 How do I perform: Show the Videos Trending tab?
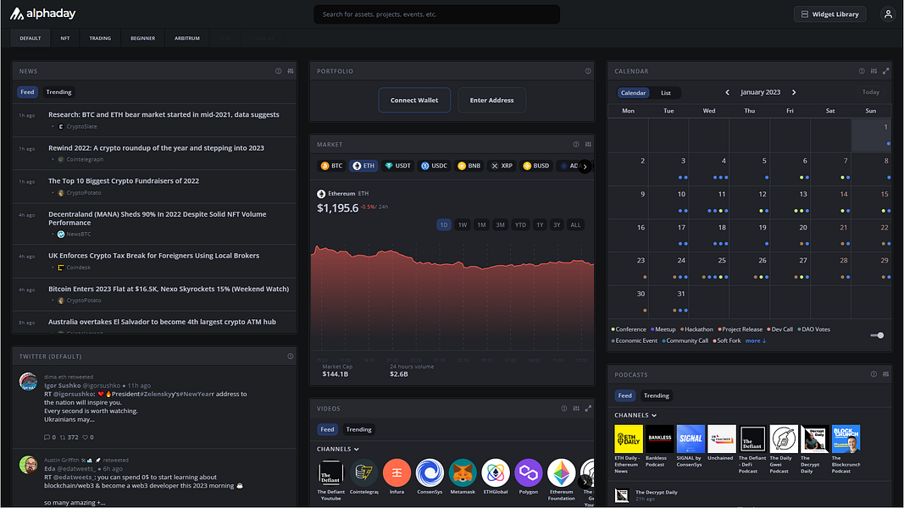point(358,429)
